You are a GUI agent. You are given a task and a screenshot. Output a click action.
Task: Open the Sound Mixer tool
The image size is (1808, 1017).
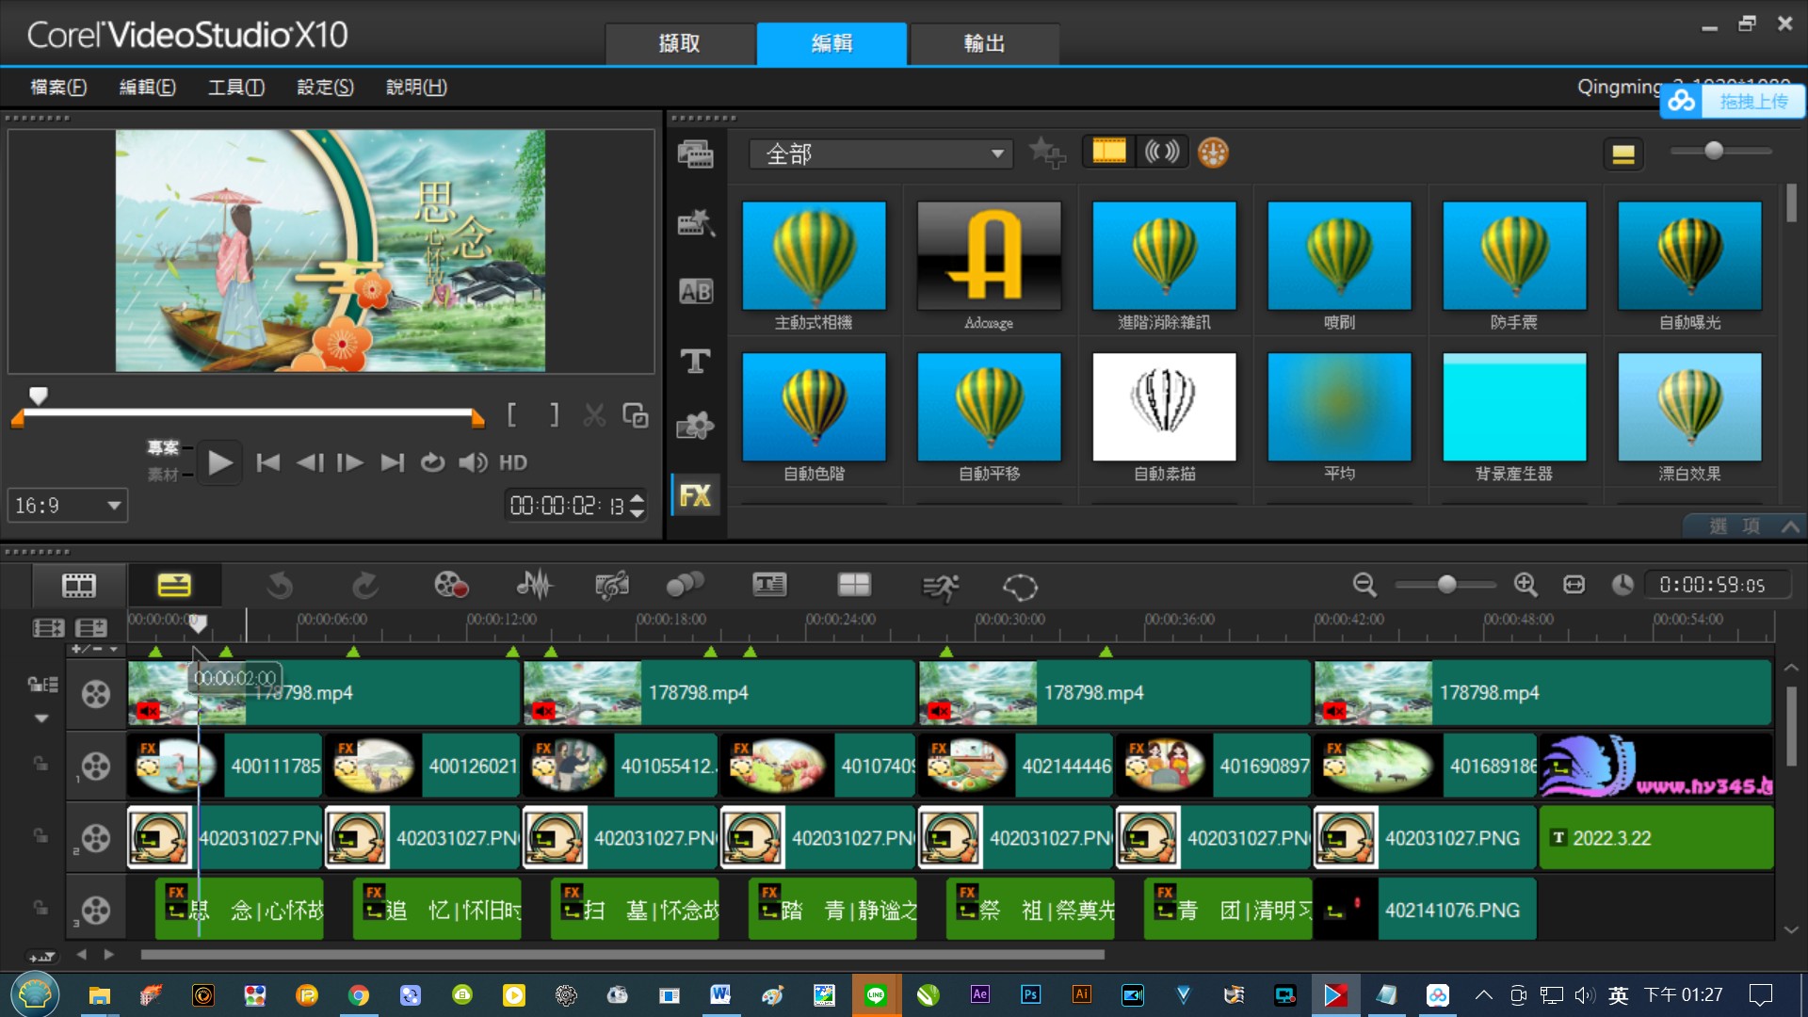pyautogui.click(x=534, y=586)
